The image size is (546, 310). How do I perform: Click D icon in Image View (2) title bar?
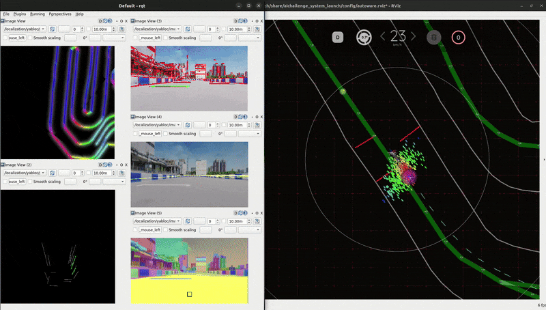pos(100,165)
